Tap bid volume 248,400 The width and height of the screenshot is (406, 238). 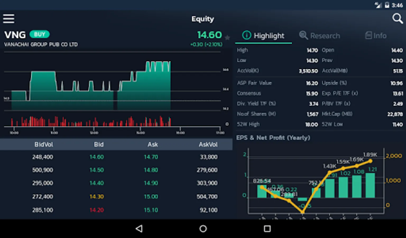coord(43,157)
